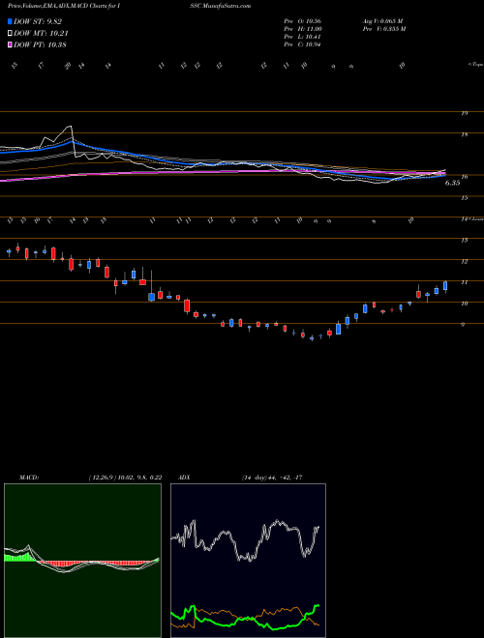Select the 'Pre C: 10.94' close value
The width and height of the screenshot is (484, 638).
click(303, 44)
